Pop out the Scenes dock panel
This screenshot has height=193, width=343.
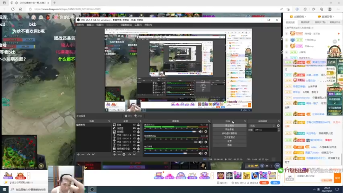[109, 121]
